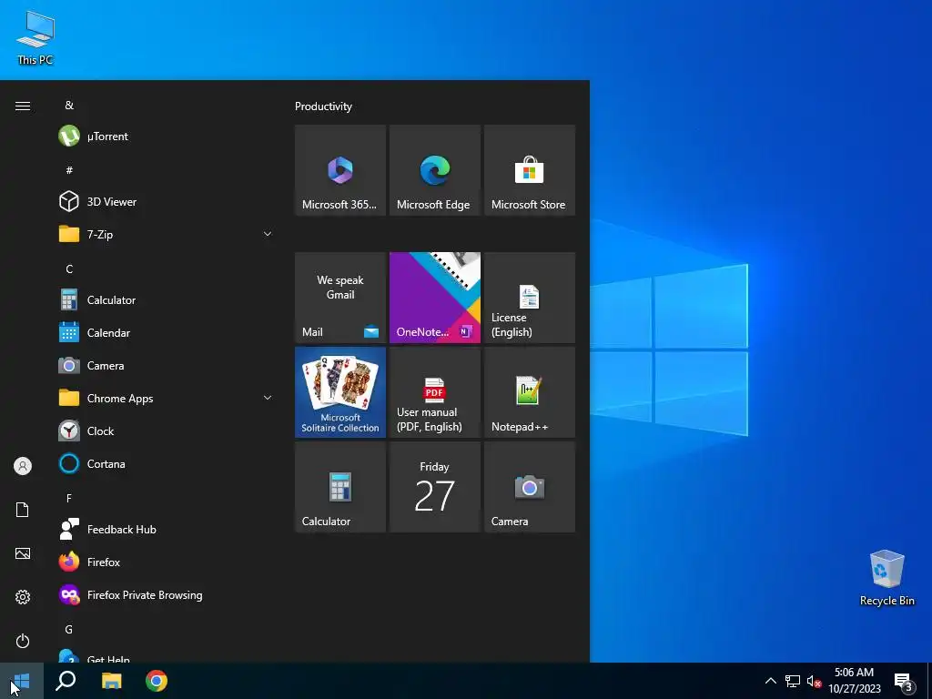Open the OneNote tile
The height and width of the screenshot is (699, 932).
pyautogui.click(x=434, y=298)
